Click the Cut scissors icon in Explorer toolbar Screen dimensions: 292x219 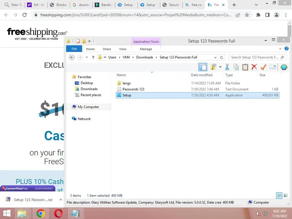pos(227,67)
